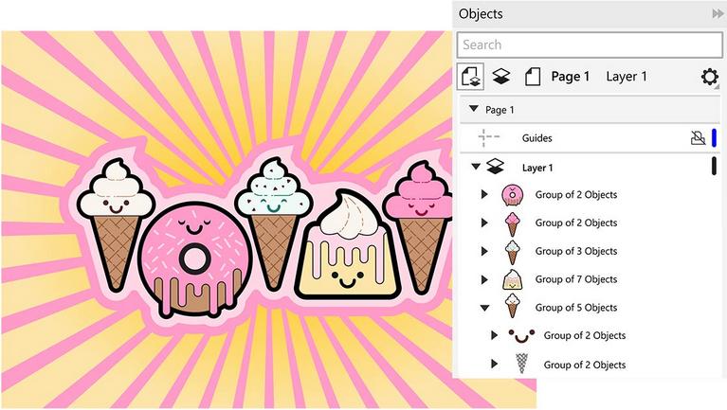Select the vanilla ice cream thumbnail in list
727x410 pixels.
point(513,306)
